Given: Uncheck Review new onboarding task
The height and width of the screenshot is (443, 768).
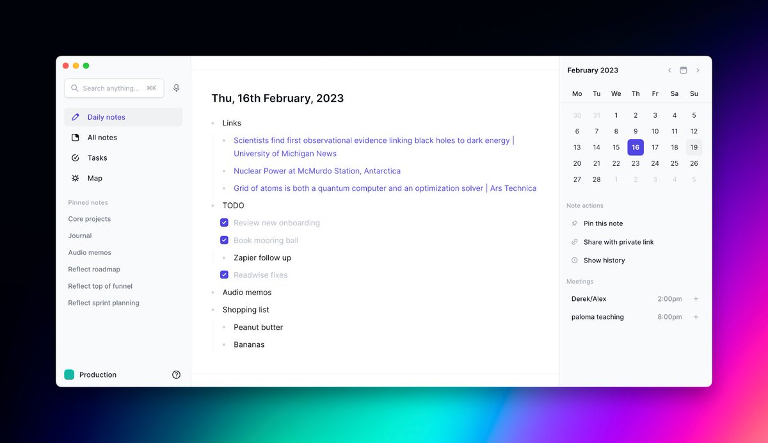Looking at the screenshot, I should (x=224, y=223).
